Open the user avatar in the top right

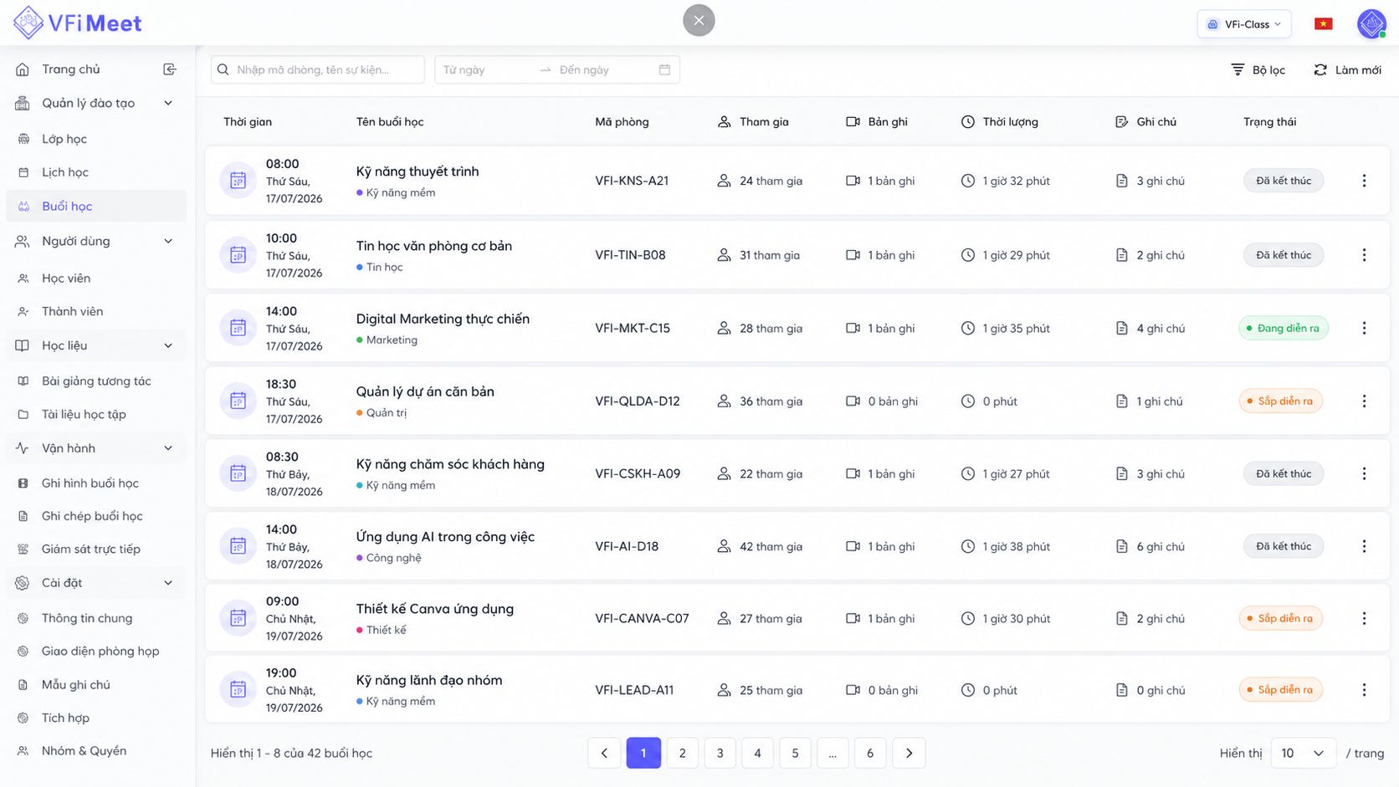1371,23
